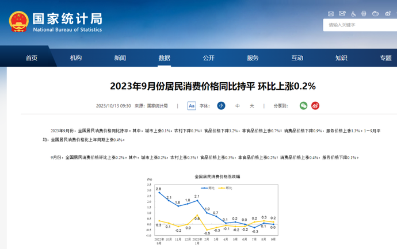Open the mascot face icon in header

point(375,14)
